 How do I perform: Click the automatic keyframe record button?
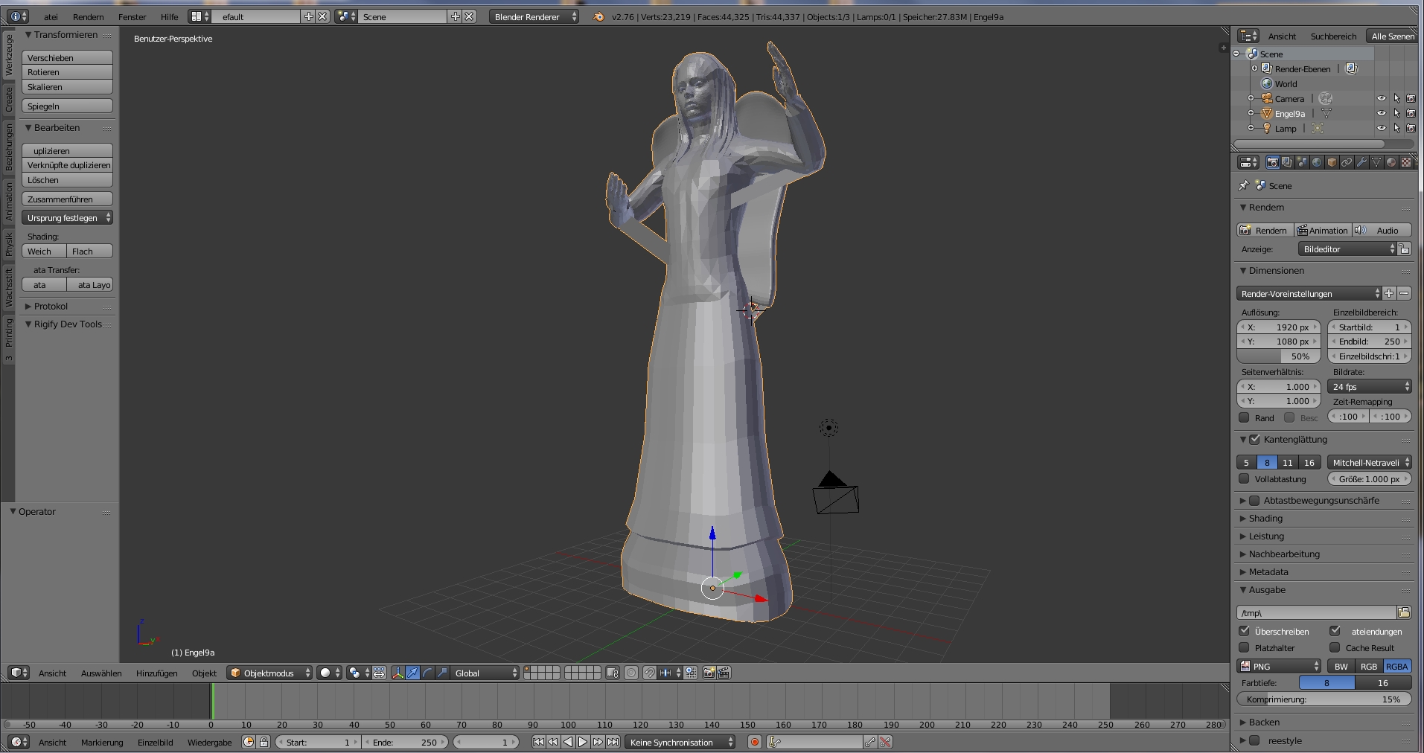pyautogui.click(x=754, y=742)
